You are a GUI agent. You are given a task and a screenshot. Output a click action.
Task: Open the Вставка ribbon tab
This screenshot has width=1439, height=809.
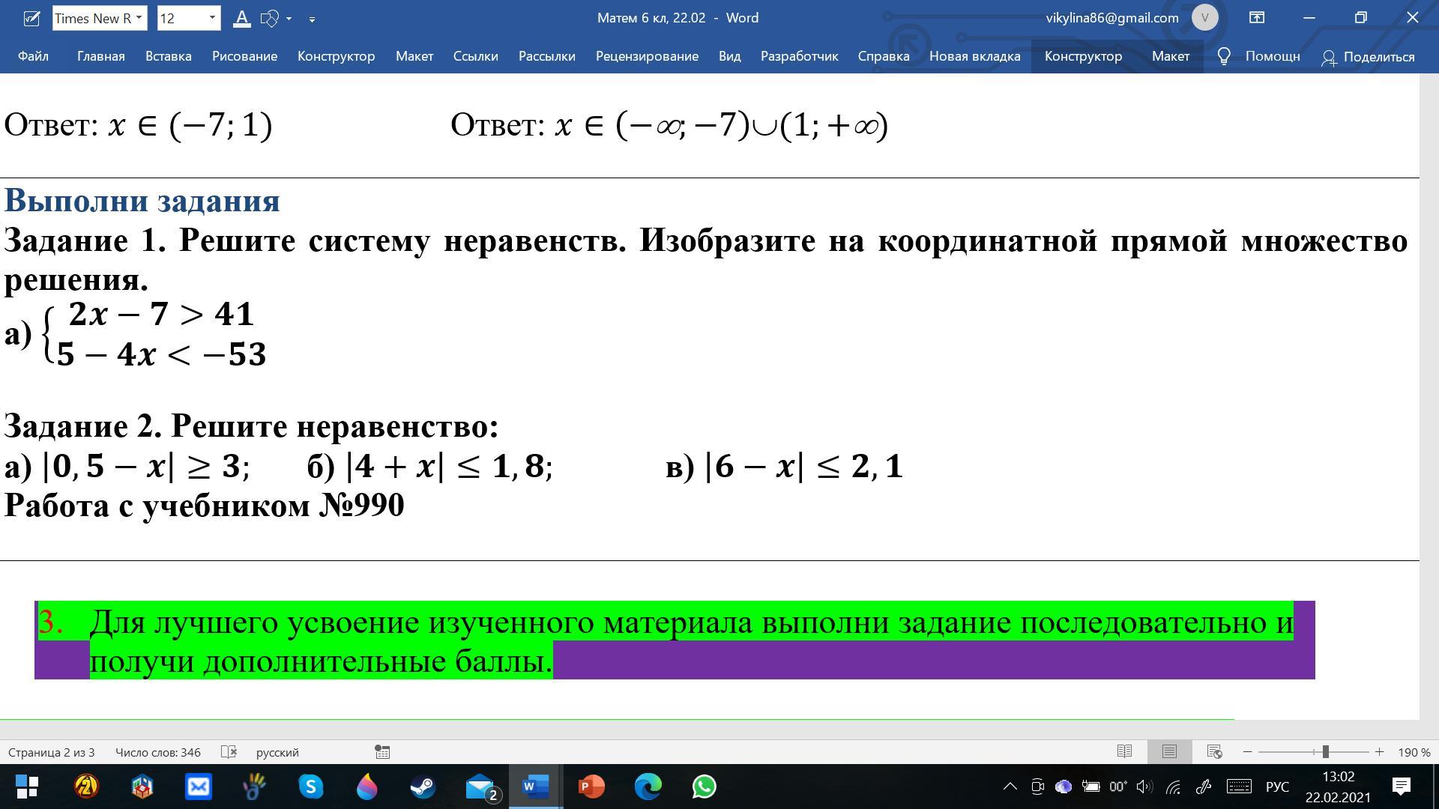coord(168,57)
